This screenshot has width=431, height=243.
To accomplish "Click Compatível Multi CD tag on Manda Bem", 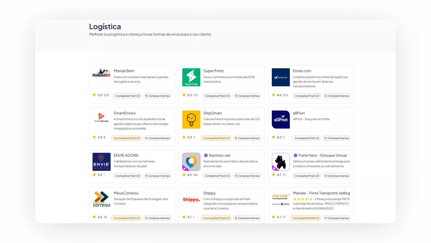I will (x=128, y=96).
